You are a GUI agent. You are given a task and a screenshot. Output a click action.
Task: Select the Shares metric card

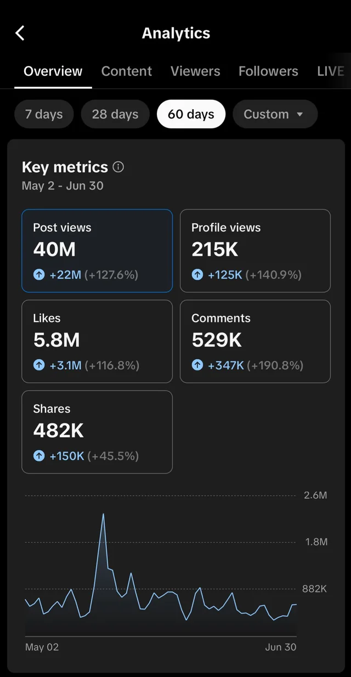click(97, 431)
